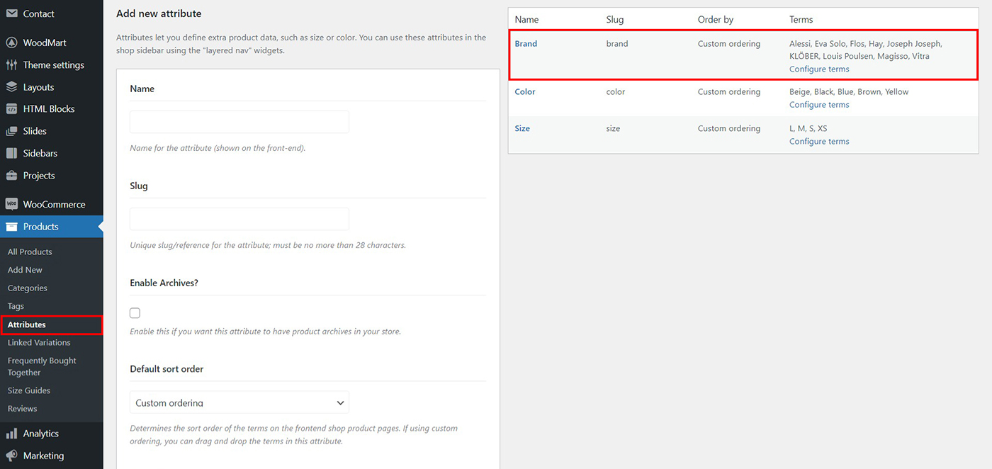This screenshot has width=992, height=469.
Task: Click Custom ordering in Brand row
Action: [729, 44]
